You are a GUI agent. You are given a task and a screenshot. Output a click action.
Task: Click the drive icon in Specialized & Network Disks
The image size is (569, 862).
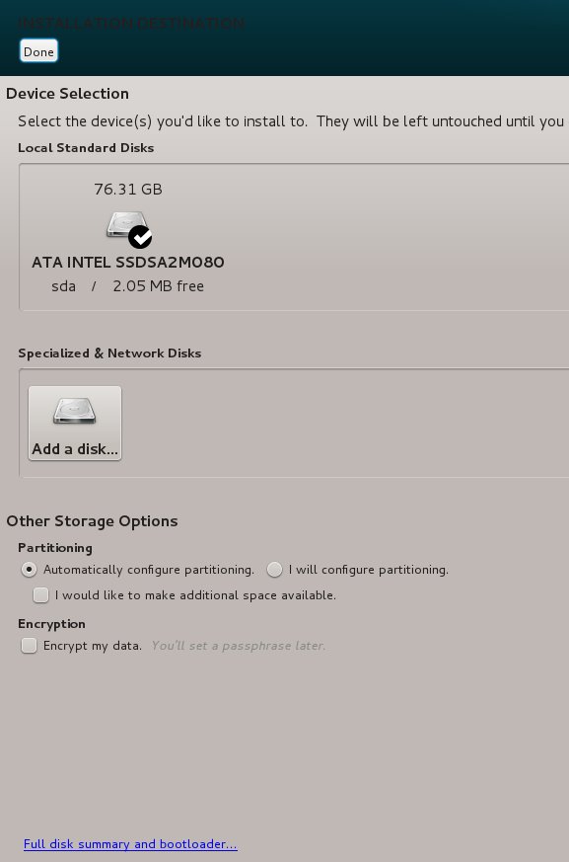click(74, 410)
